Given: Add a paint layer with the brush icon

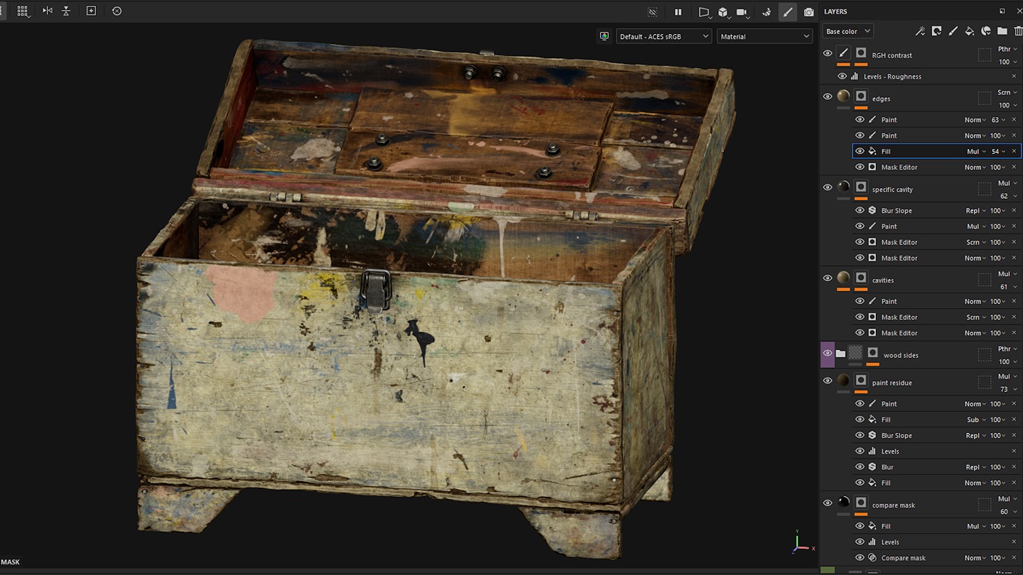Looking at the screenshot, I should tap(953, 31).
